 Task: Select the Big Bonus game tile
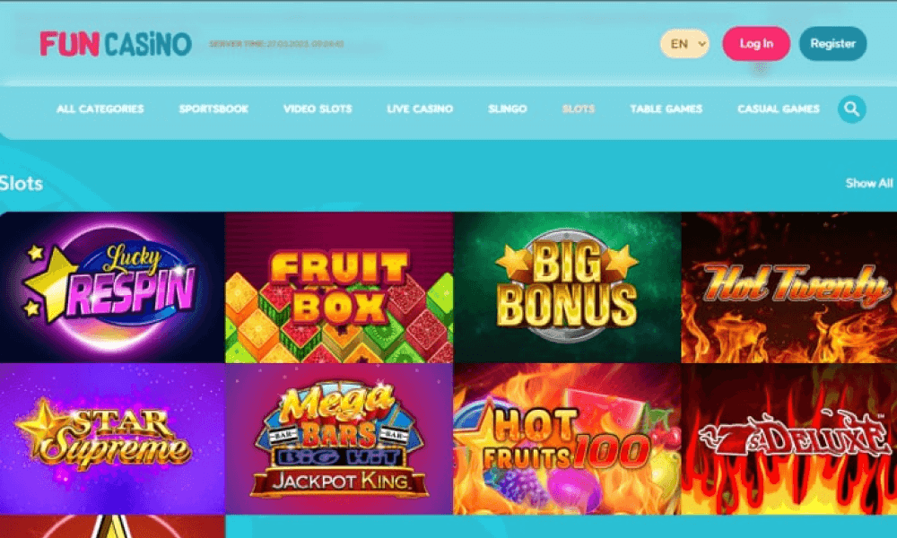click(x=567, y=288)
